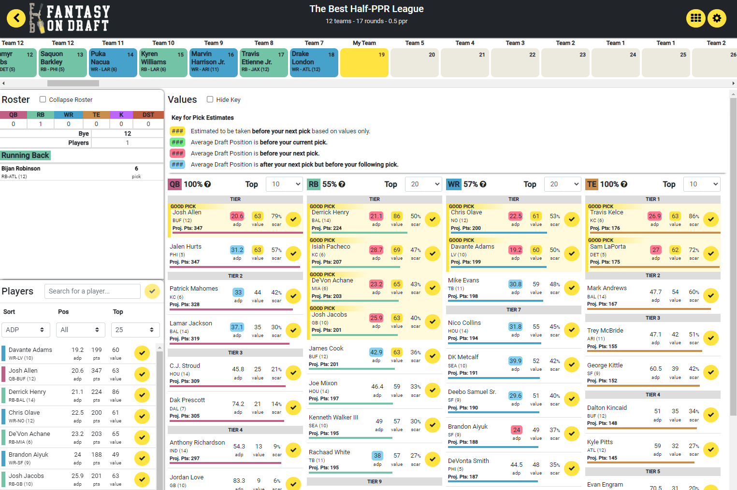Select the QB roster column header
The image size is (737, 490).
(x=14, y=115)
